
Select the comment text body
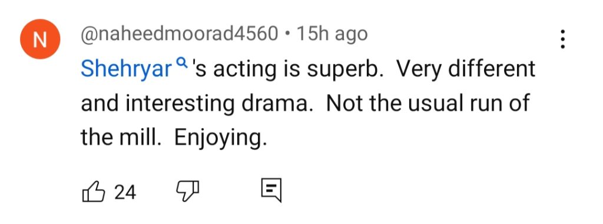coord(307,103)
